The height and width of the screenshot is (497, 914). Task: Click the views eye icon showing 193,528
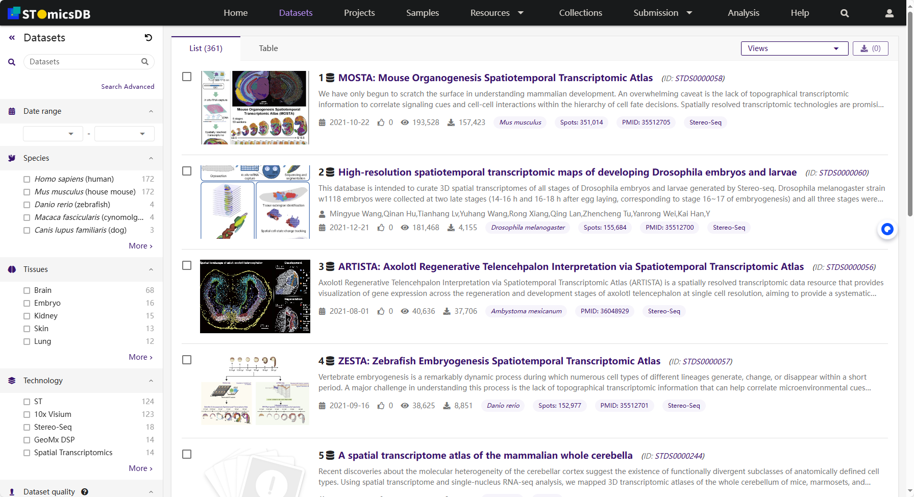point(405,122)
